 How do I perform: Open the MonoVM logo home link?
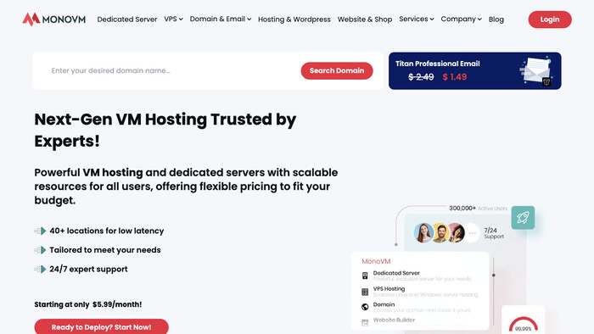tap(53, 19)
